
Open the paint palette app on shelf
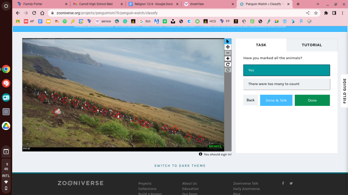coord(6,83)
